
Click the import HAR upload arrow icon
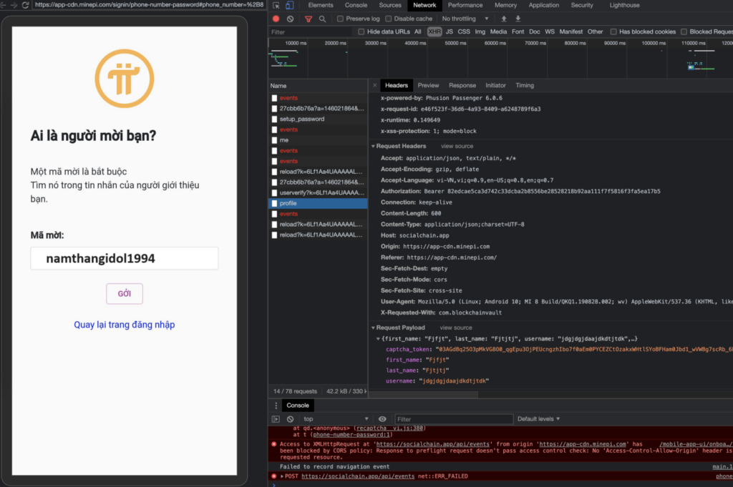pyautogui.click(x=504, y=19)
